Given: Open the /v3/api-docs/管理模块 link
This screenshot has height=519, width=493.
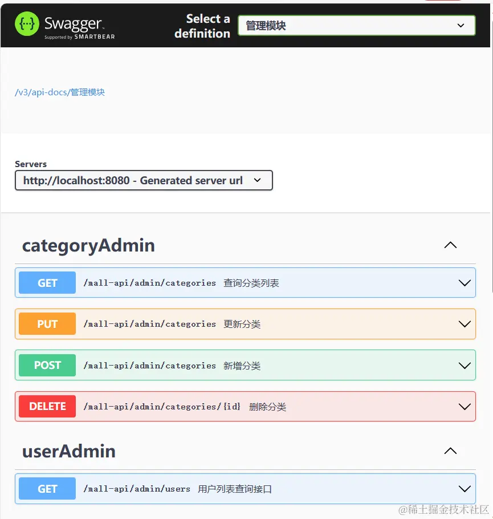Looking at the screenshot, I should pyautogui.click(x=60, y=92).
